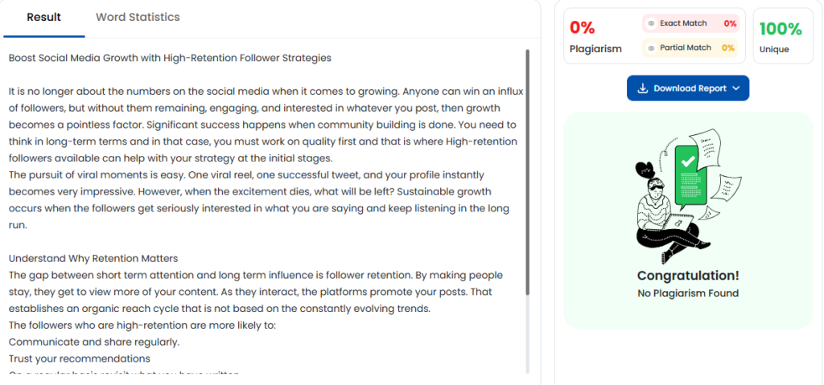Viewport: 824px width, 385px height.
Task: Click the black heart speech bubble icon
Action: click(645, 170)
